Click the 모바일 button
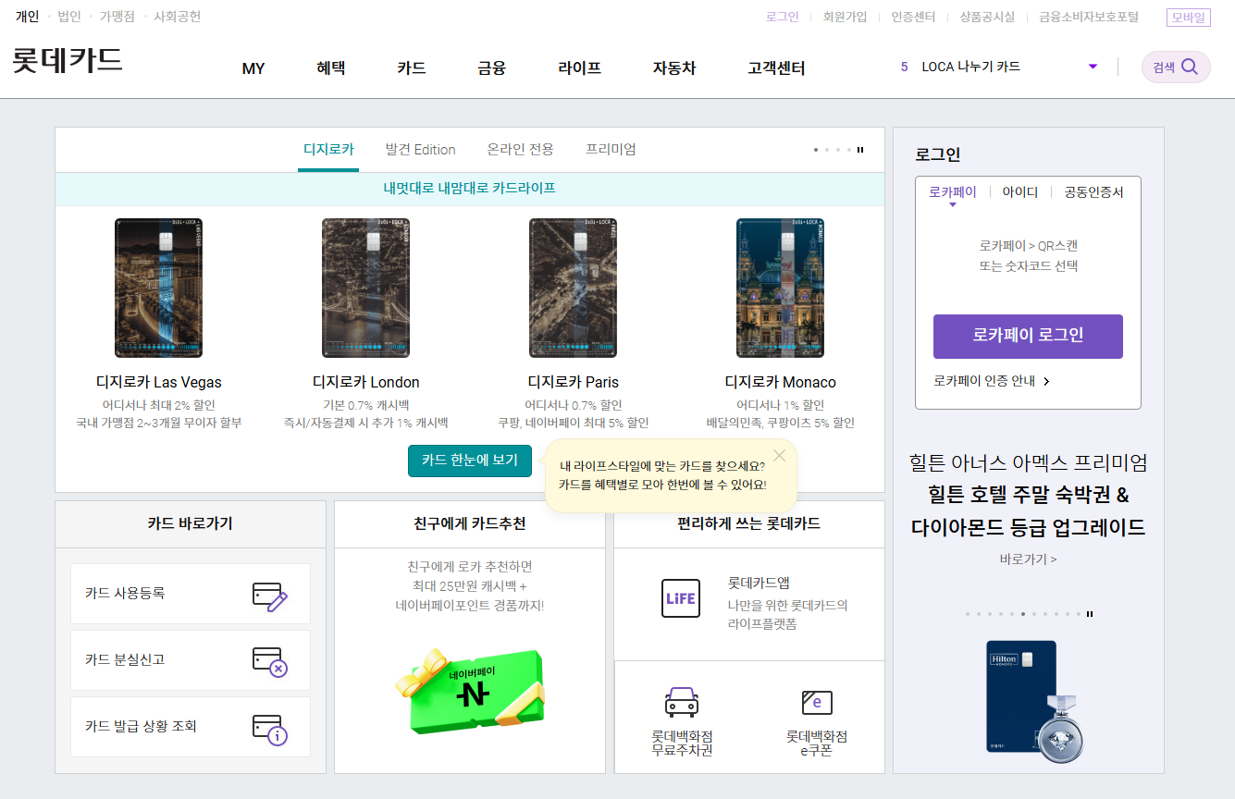 (x=1189, y=17)
